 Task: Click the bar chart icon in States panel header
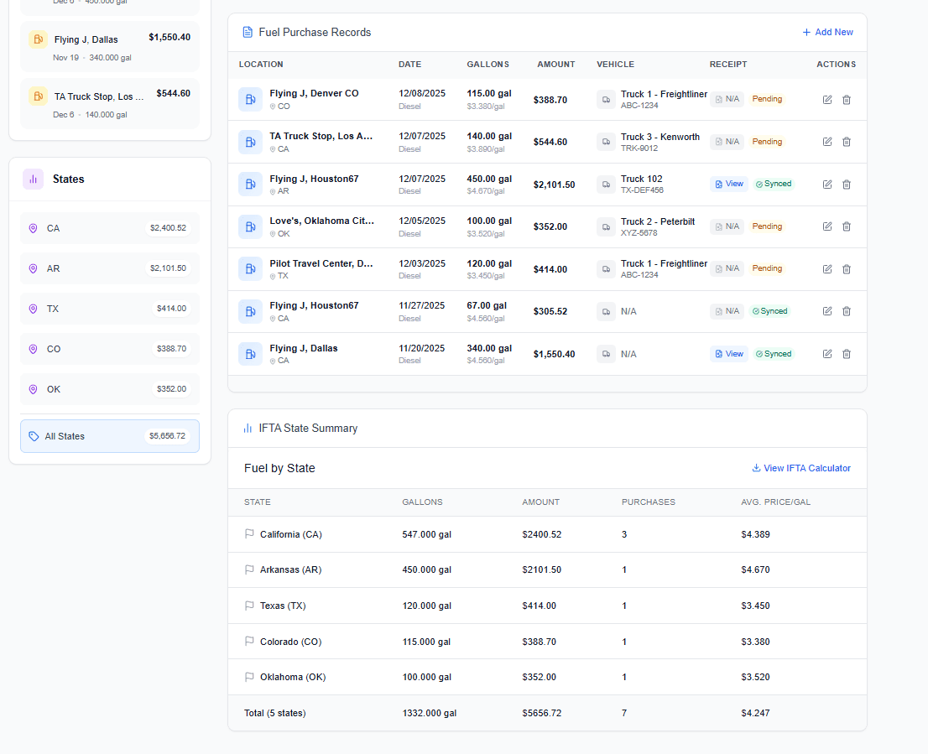(x=33, y=179)
